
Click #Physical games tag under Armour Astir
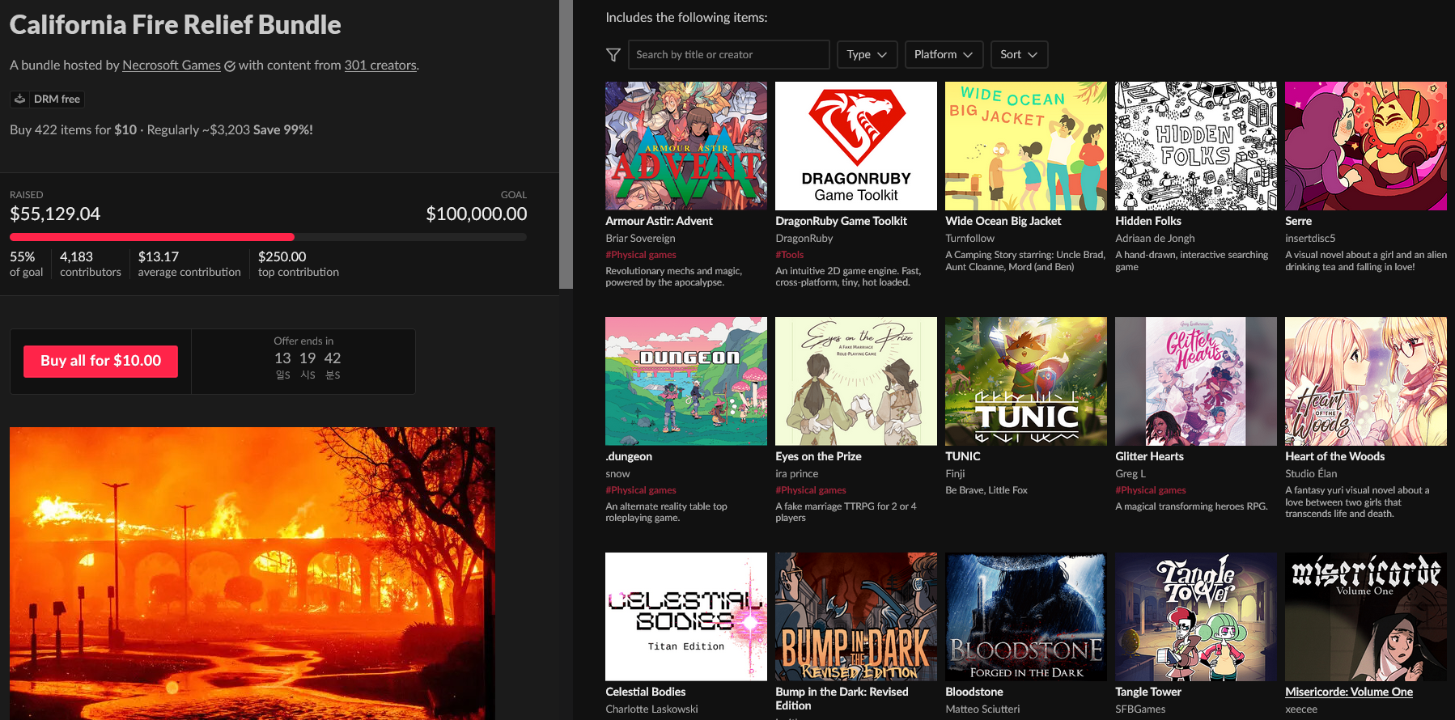tap(640, 255)
